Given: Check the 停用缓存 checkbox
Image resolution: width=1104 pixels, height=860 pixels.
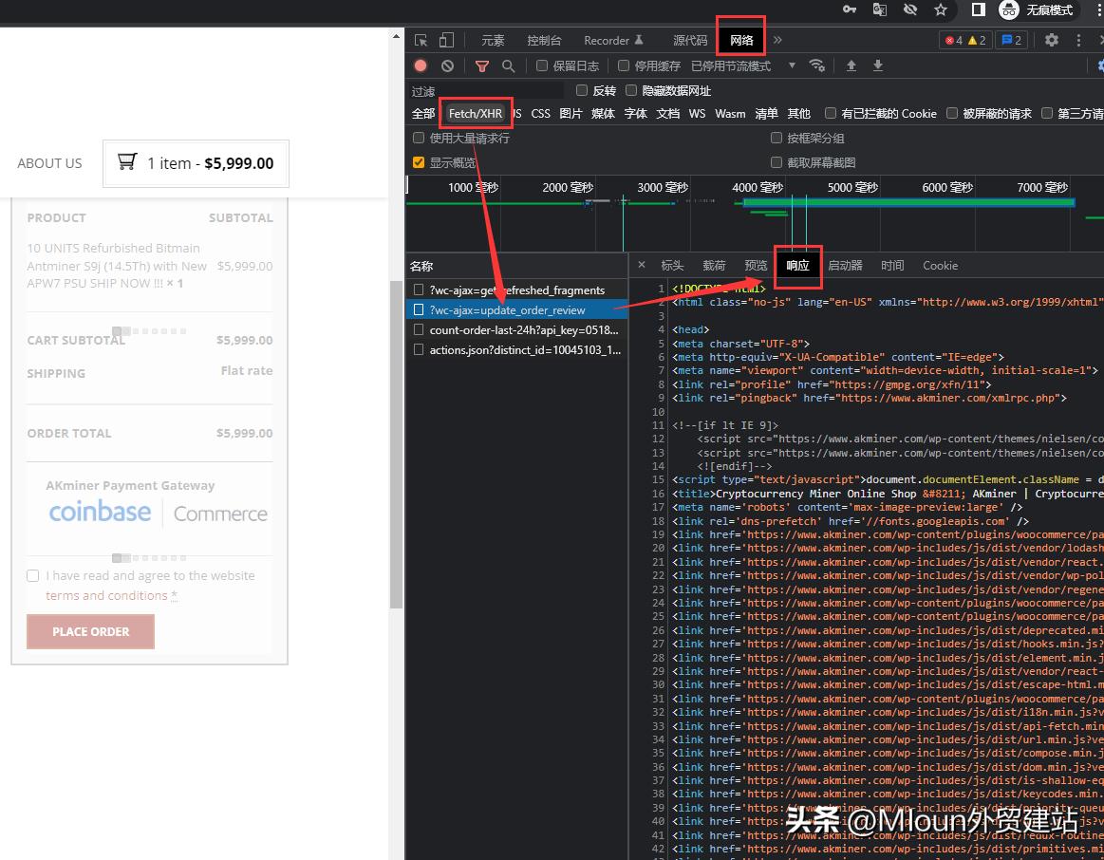Looking at the screenshot, I should [x=623, y=65].
